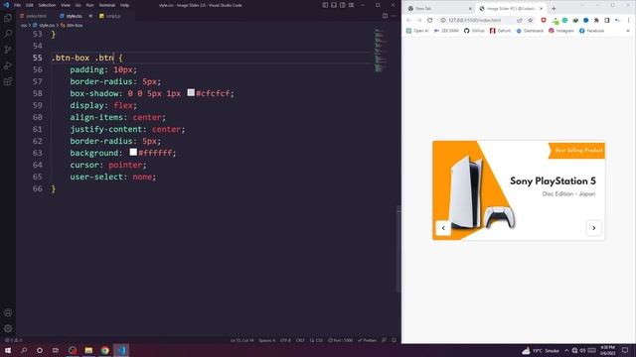
Task: Click the #ffffff color swatch on line 63
Action: click(133, 152)
